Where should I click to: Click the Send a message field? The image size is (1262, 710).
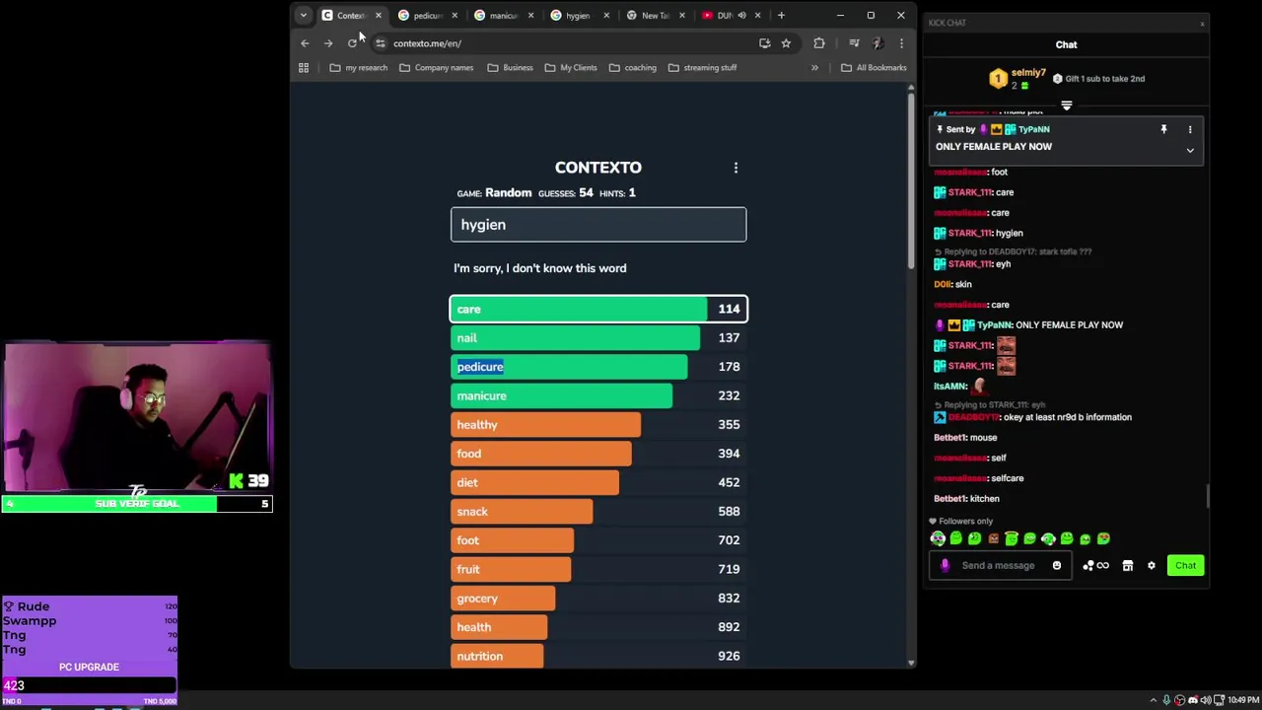pyautogui.click(x=999, y=566)
